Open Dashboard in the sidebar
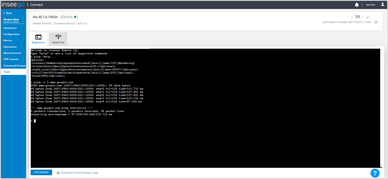388x179 pixels. (10, 28)
